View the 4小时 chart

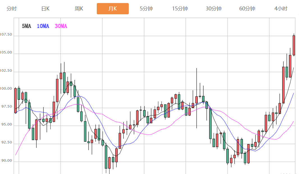point(281,9)
